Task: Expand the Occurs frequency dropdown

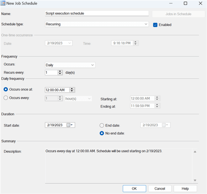Action: click(92, 65)
